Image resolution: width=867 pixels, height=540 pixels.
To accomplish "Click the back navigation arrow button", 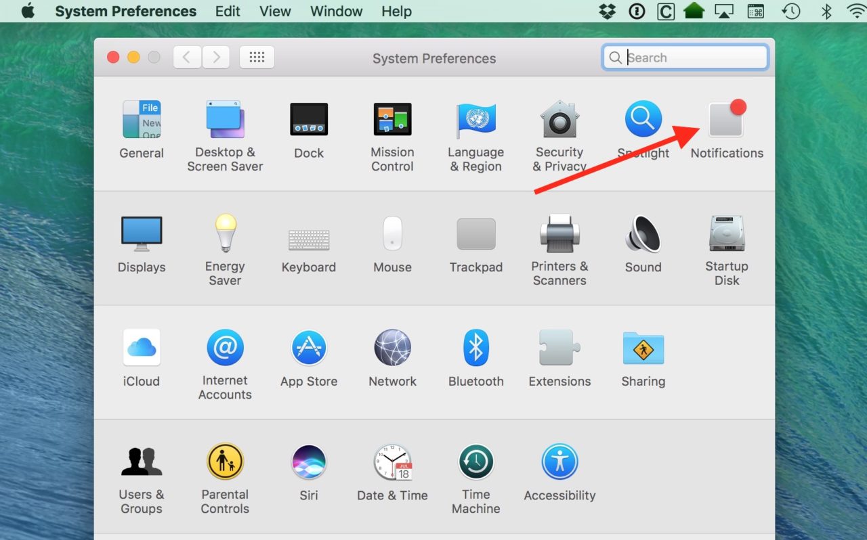I will pyautogui.click(x=187, y=58).
